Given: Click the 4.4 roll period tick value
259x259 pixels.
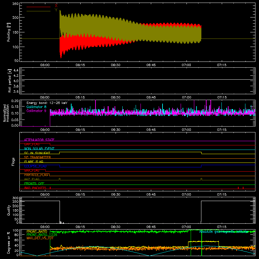Looking at the screenshot, I should coord(16,70).
